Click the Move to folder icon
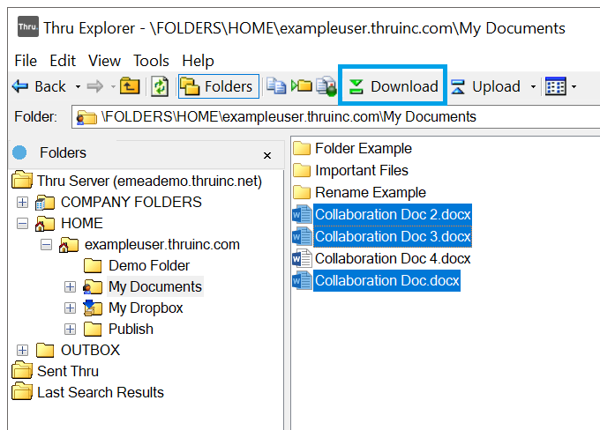This screenshot has height=430, width=600. pos(301,86)
